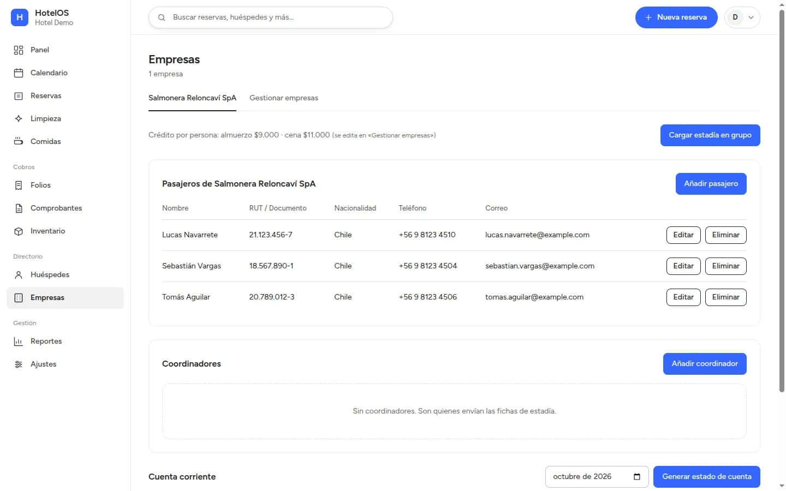
Task: Open Ajustes settings
Action: pos(65,364)
